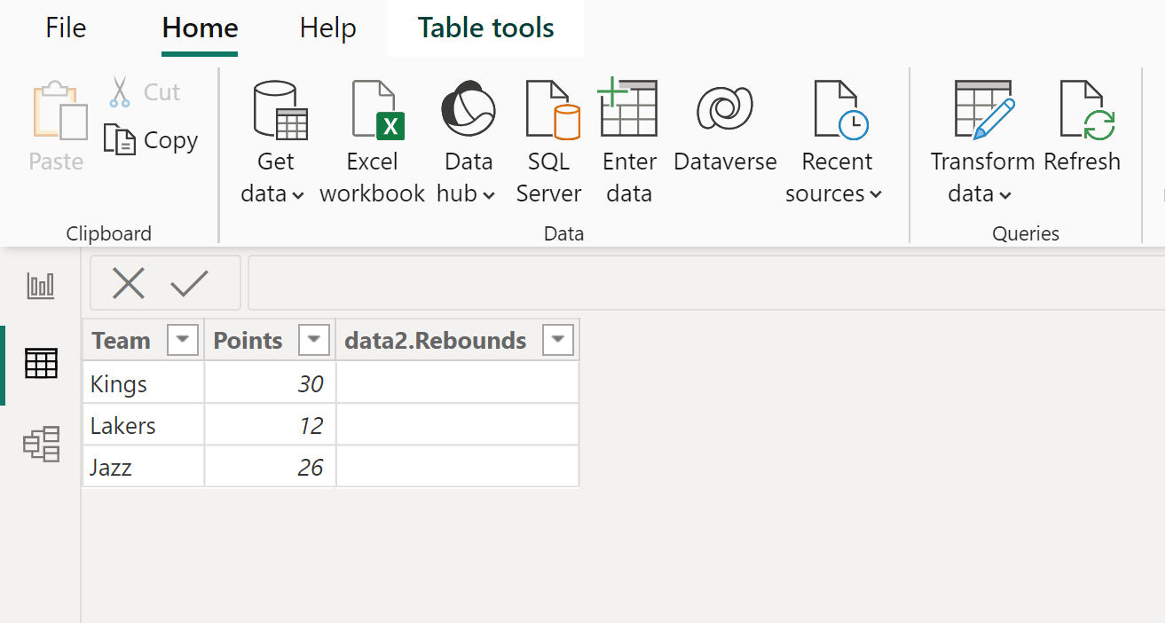The height and width of the screenshot is (623, 1166).
Task: Expand the data2.Rebounds column filter dropdown
Action: [558, 340]
